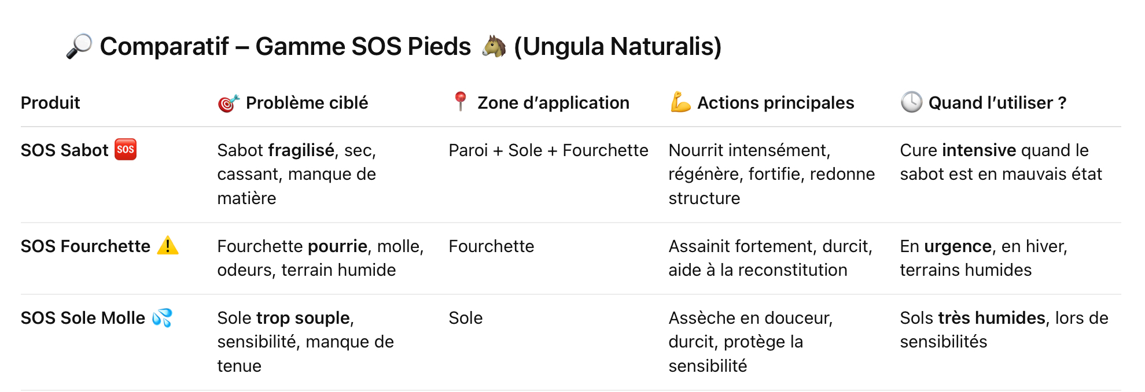Select the SOS Fourchette product name
Image resolution: width=1145 pixels, height=392 pixels.
pyautogui.click(x=86, y=246)
